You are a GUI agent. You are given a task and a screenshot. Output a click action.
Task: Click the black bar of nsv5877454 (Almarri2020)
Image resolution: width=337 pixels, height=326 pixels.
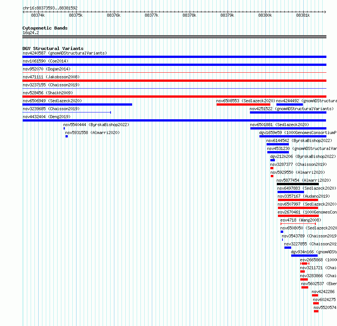click(298, 184)
